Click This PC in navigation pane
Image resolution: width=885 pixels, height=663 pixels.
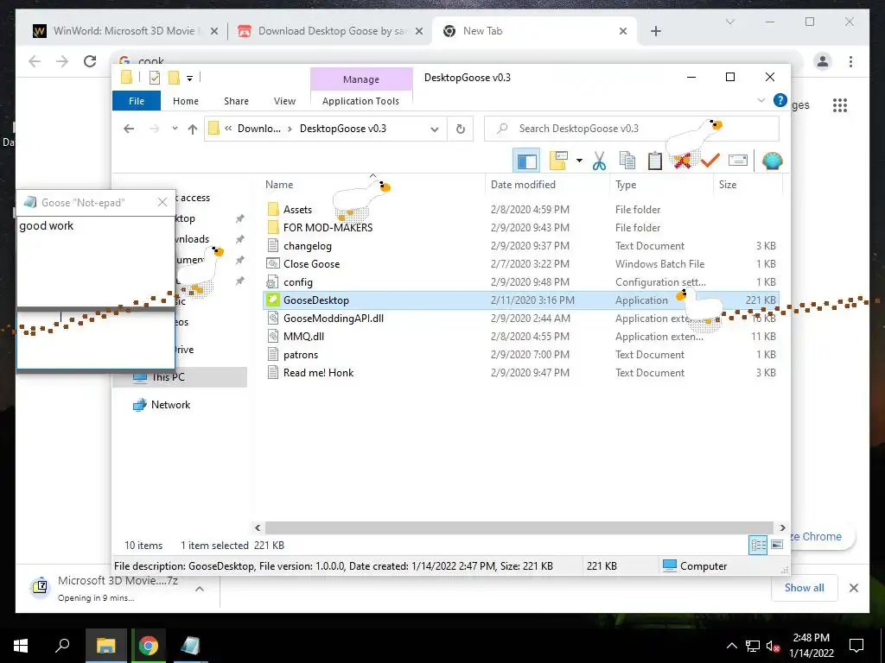[x=181, y=377]
